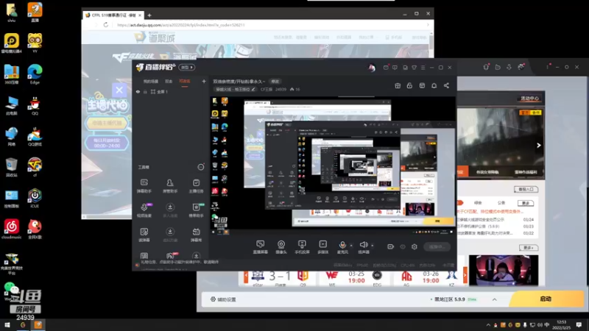Open the 房管助手 tool
The height and width of the screenshot is (331, 589).
point(170,186)
